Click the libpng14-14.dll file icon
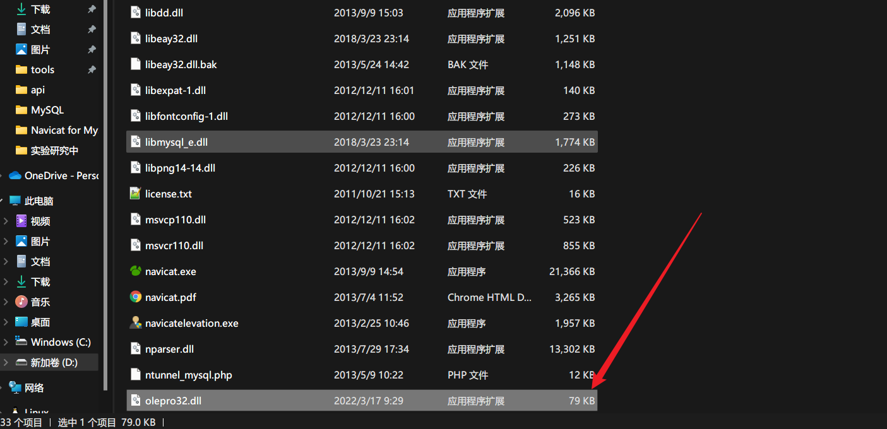This screenshot has height=429, width=887. (x=135, y=168)
